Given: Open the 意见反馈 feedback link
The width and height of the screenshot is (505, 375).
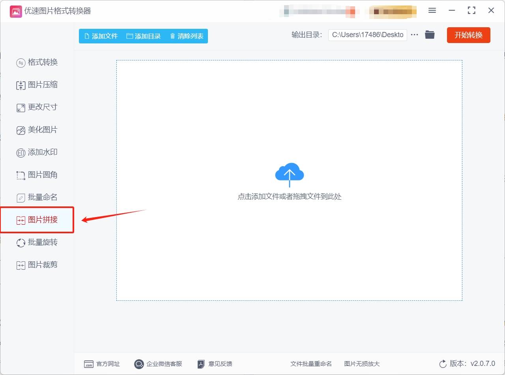Looking at the screenshot, I should (215, 364).
